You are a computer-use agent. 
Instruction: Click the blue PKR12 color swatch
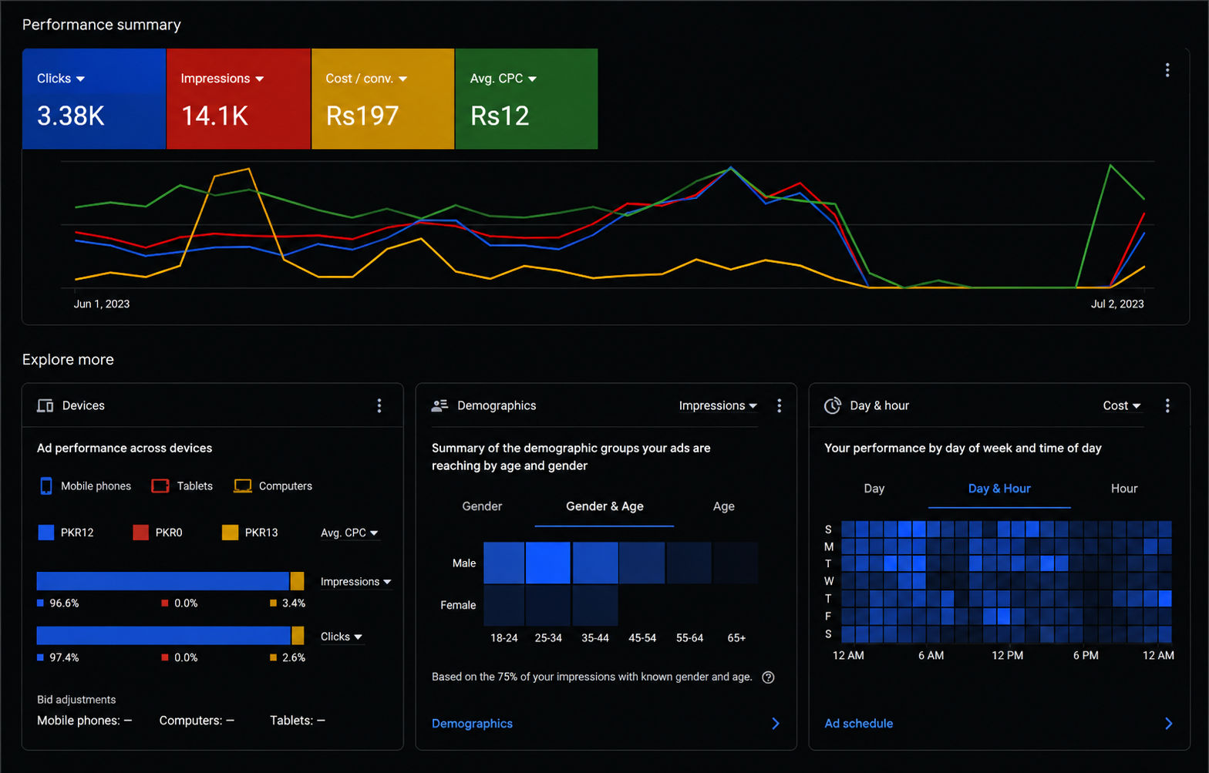pos(46,533)
